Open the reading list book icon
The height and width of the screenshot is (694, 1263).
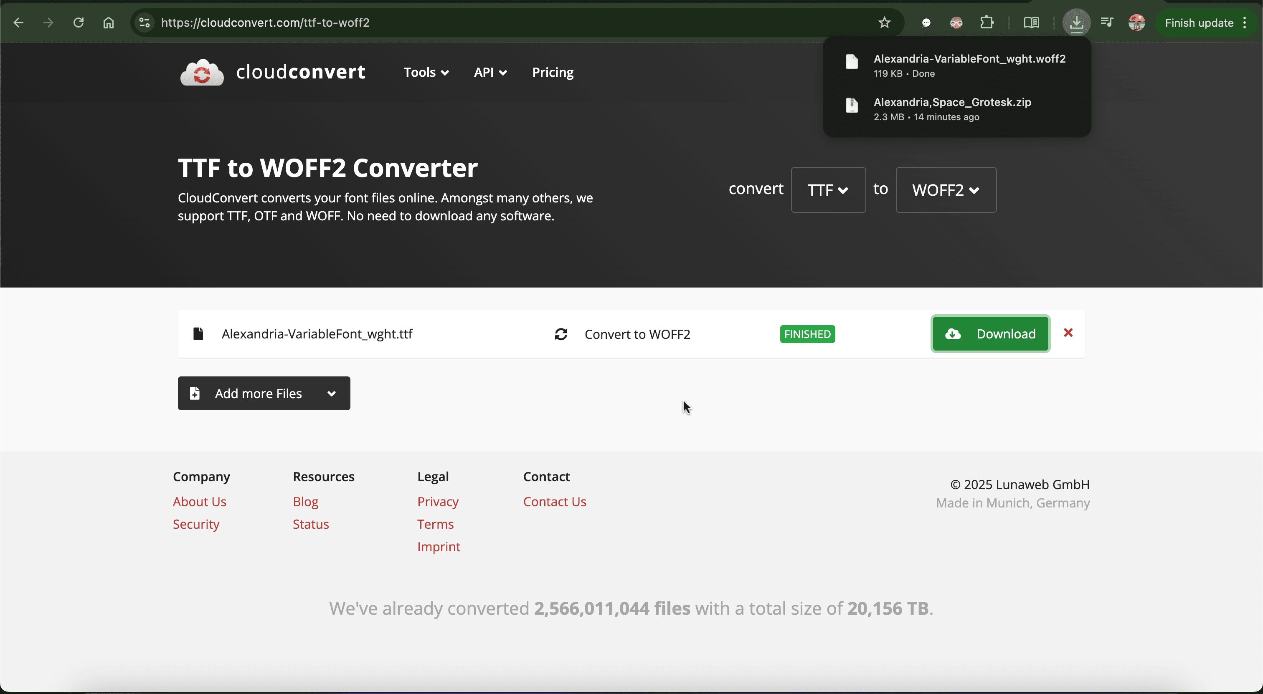[x=1032, y=23]
